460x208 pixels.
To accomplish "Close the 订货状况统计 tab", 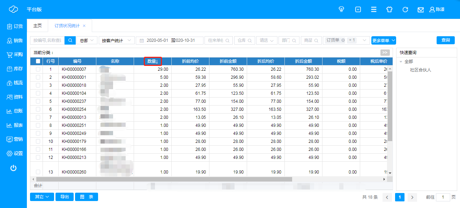I will (x=84, y=26).
